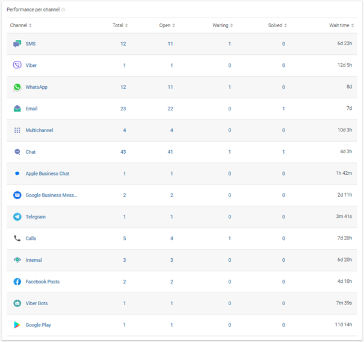Sort by Wait time column header
Image resolution: width=364 pixels, height=342 pixels.
coord(341,25)
